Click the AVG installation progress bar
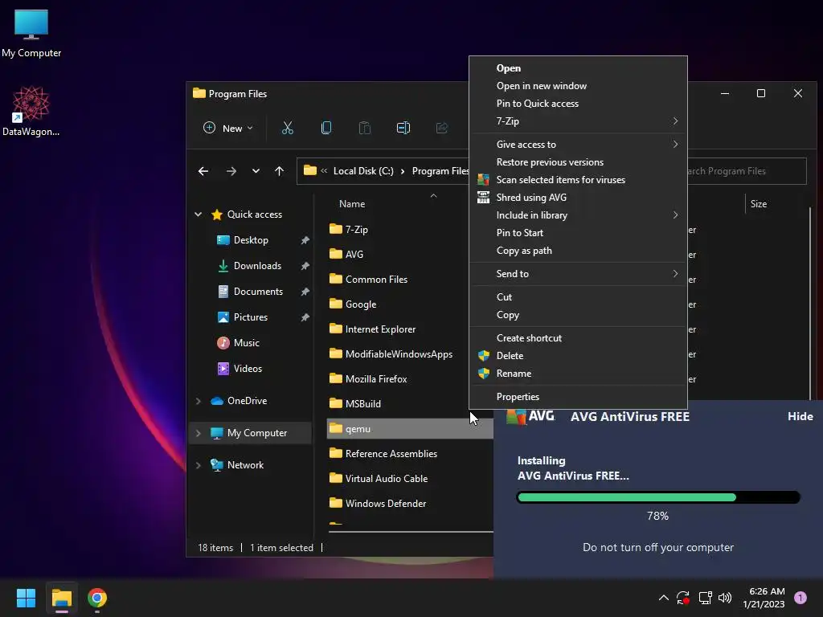Viewport: 823px width, 617px height. (658, 497)
